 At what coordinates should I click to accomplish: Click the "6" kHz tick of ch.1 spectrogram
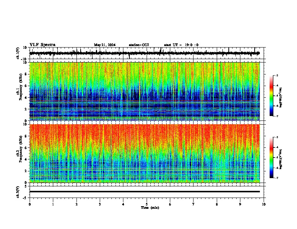pyautogui.click(x=26, y=86)
